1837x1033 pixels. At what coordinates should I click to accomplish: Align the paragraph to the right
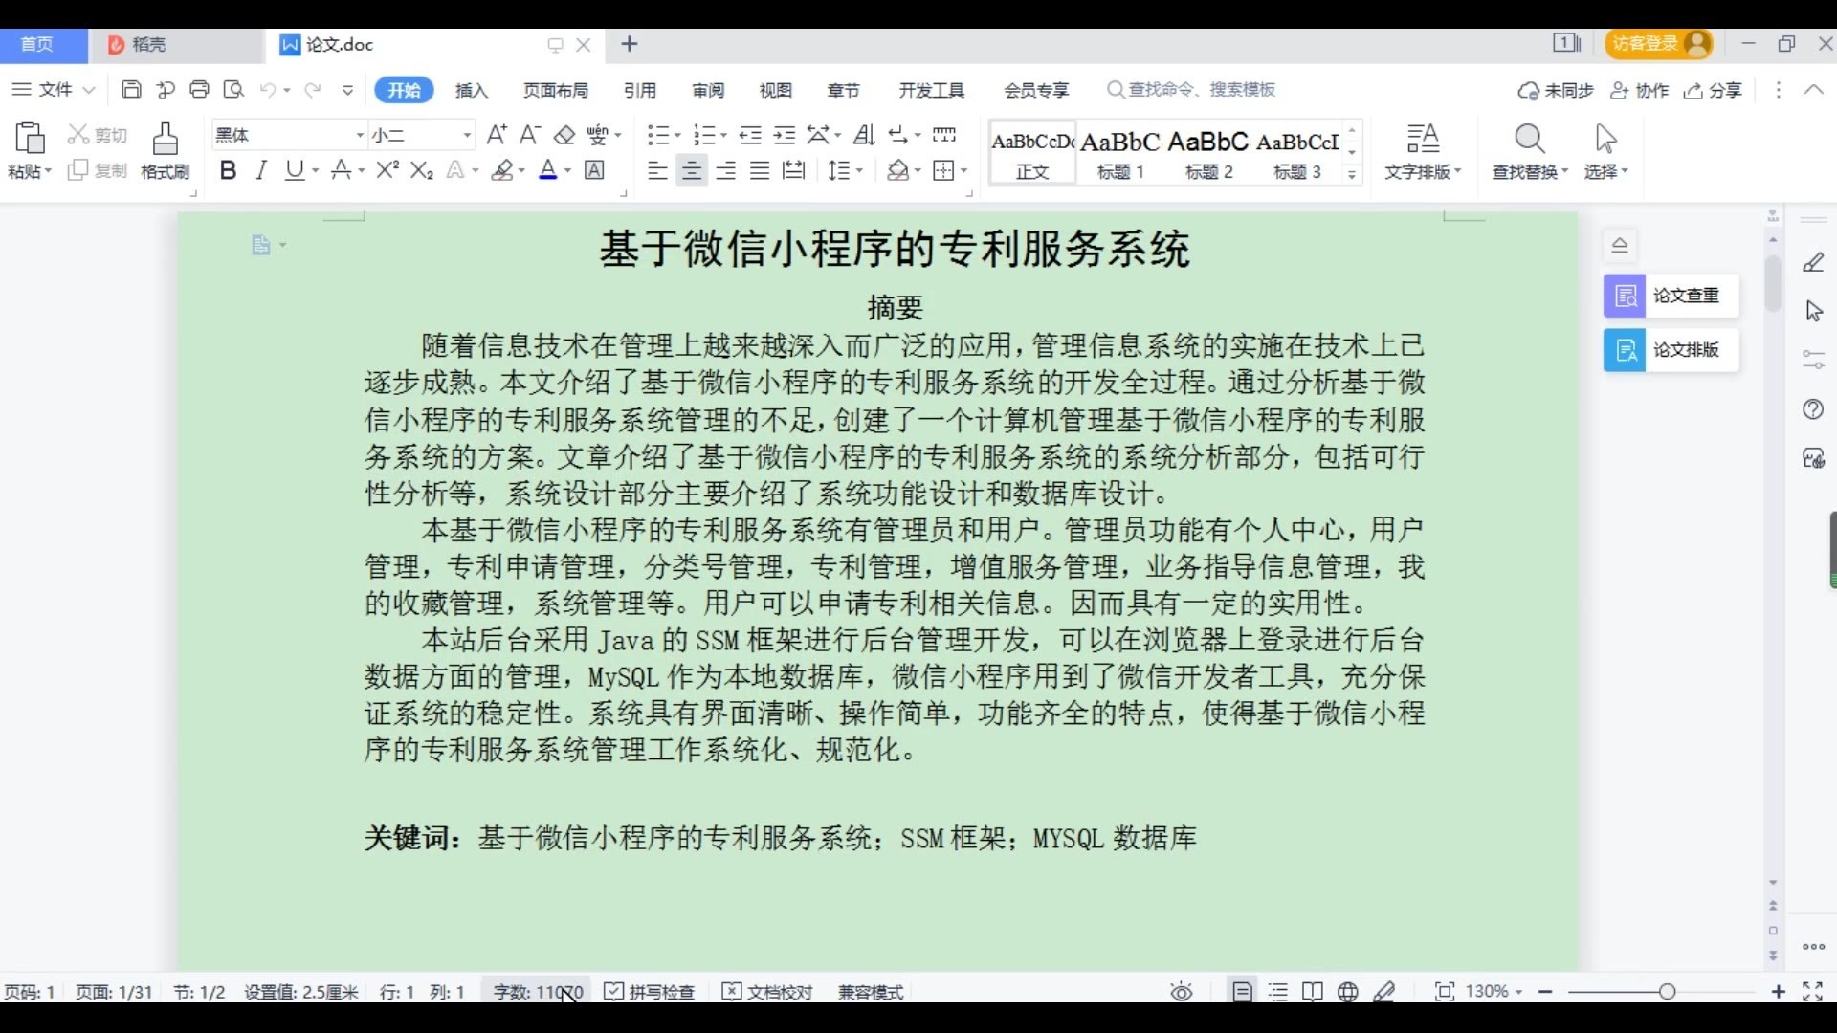[726, 170]
